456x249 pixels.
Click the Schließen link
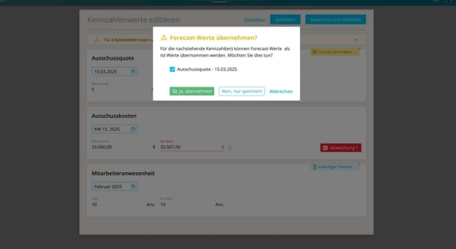coord(255,20)
